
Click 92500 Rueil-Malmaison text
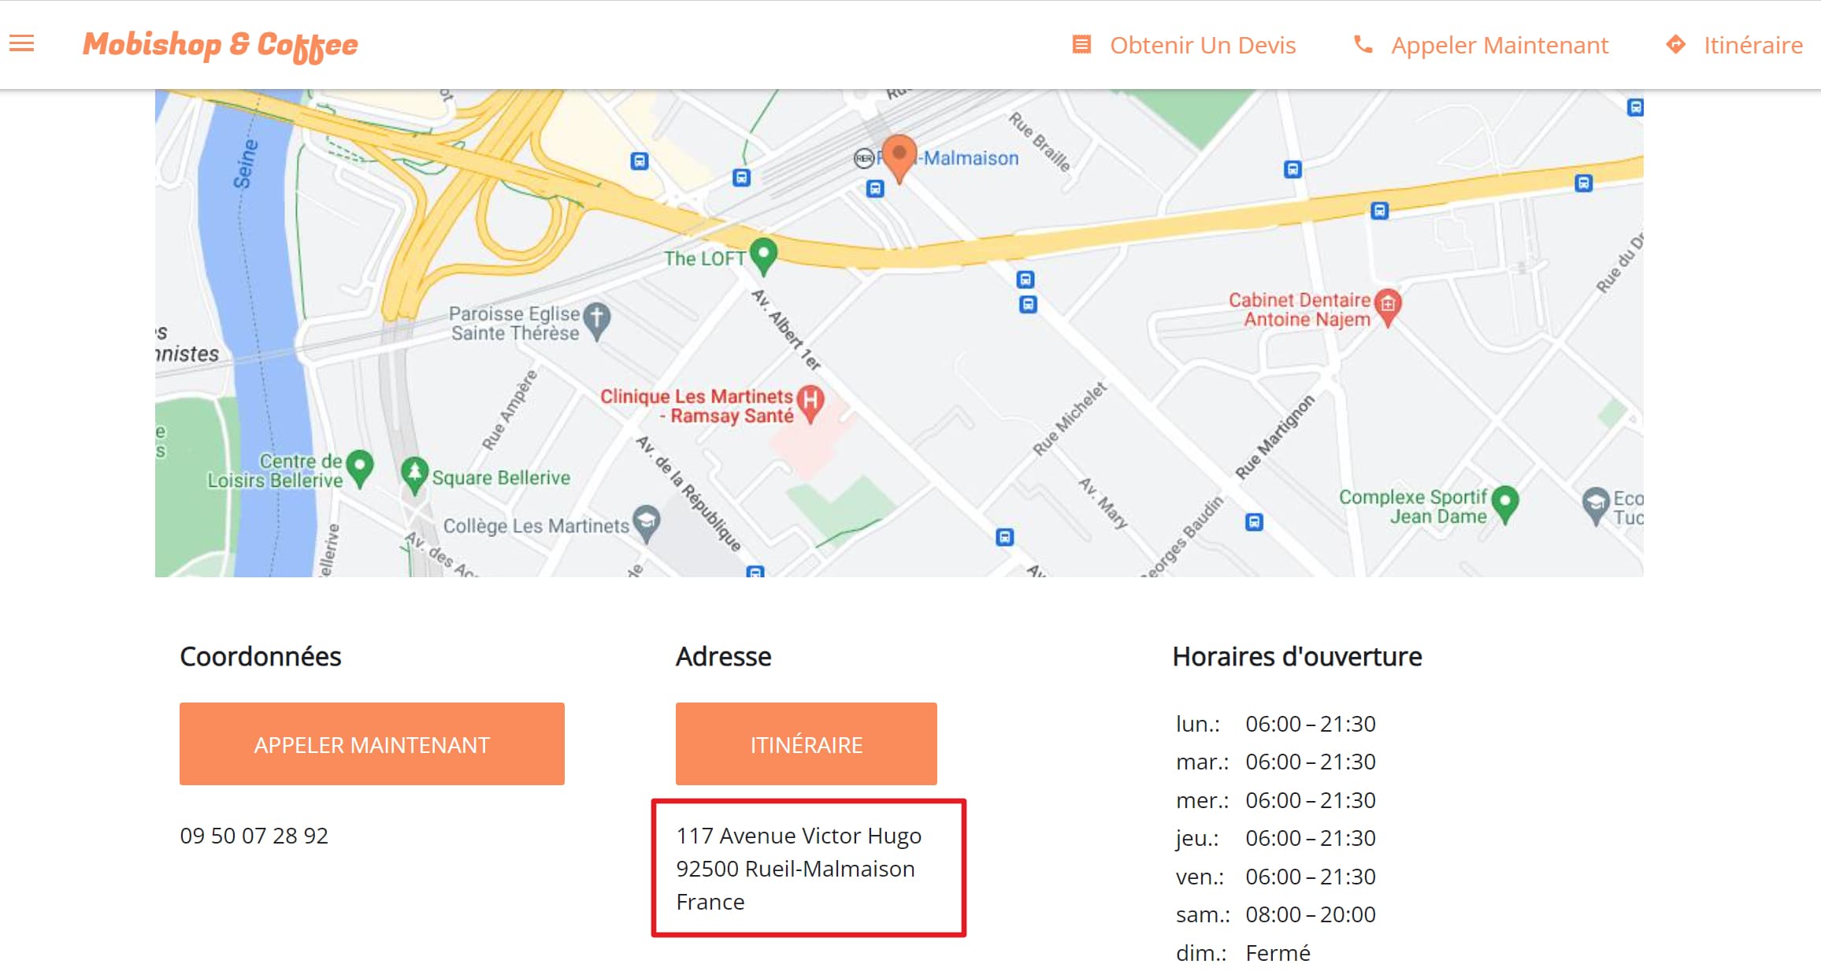(x=796, y=869)
